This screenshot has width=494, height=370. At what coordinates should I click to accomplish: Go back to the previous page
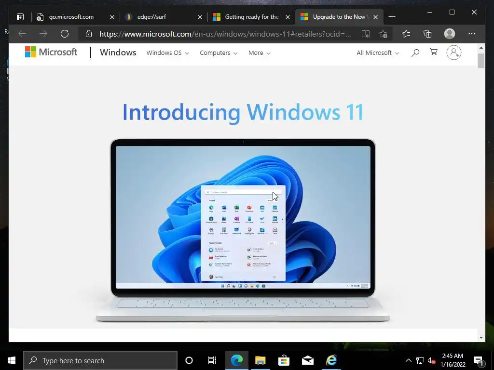[22, 34]
